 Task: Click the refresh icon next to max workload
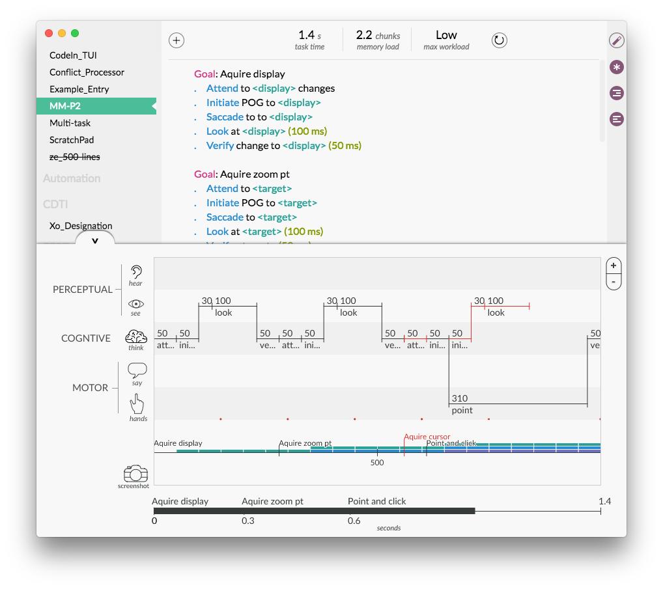point(499,40)
